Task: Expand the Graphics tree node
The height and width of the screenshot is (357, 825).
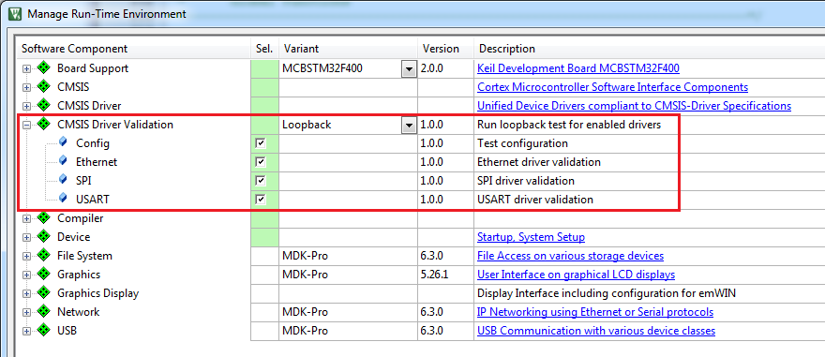Action: 27,275
